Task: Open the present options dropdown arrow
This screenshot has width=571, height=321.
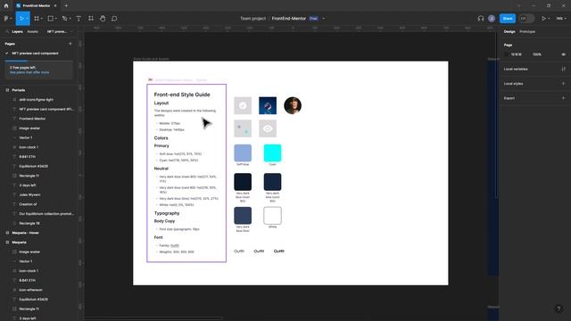Action: pyautogui.click(x=549, y=19)
